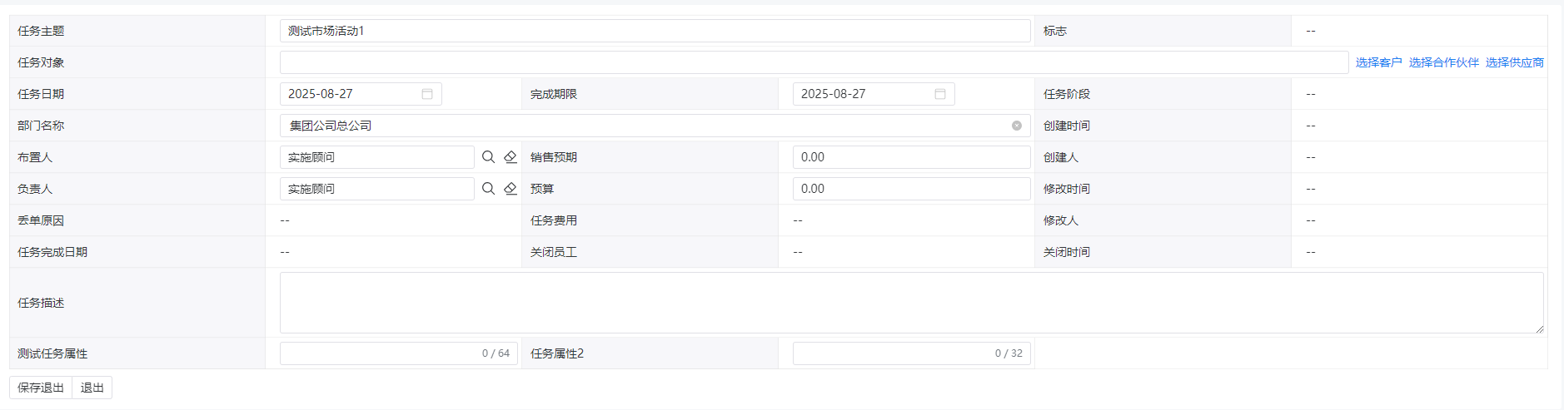
Task: Clear 部门名称 selection with the circle-x icon
Action: pos(1017,126)
